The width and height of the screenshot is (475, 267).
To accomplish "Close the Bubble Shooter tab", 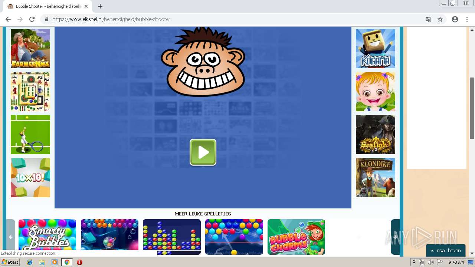I will pos(86,6).
